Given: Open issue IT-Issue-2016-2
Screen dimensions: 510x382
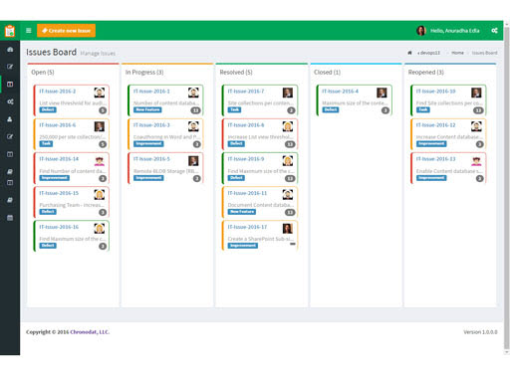Looking at the screenshot, I should click(58, 92).
